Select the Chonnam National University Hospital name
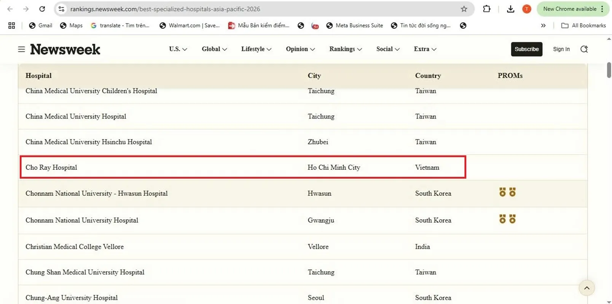The width and height of the screenshot is (612, 304). [82, 220]
